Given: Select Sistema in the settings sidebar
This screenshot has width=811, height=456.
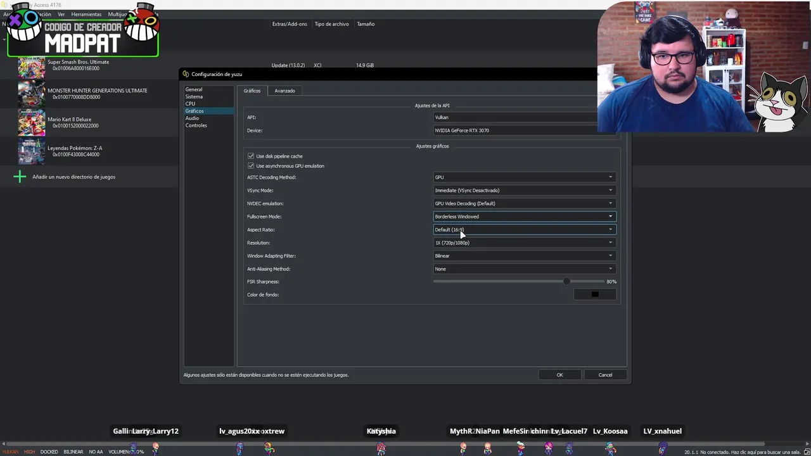Looking at the screenshot, I should (194, 97).
